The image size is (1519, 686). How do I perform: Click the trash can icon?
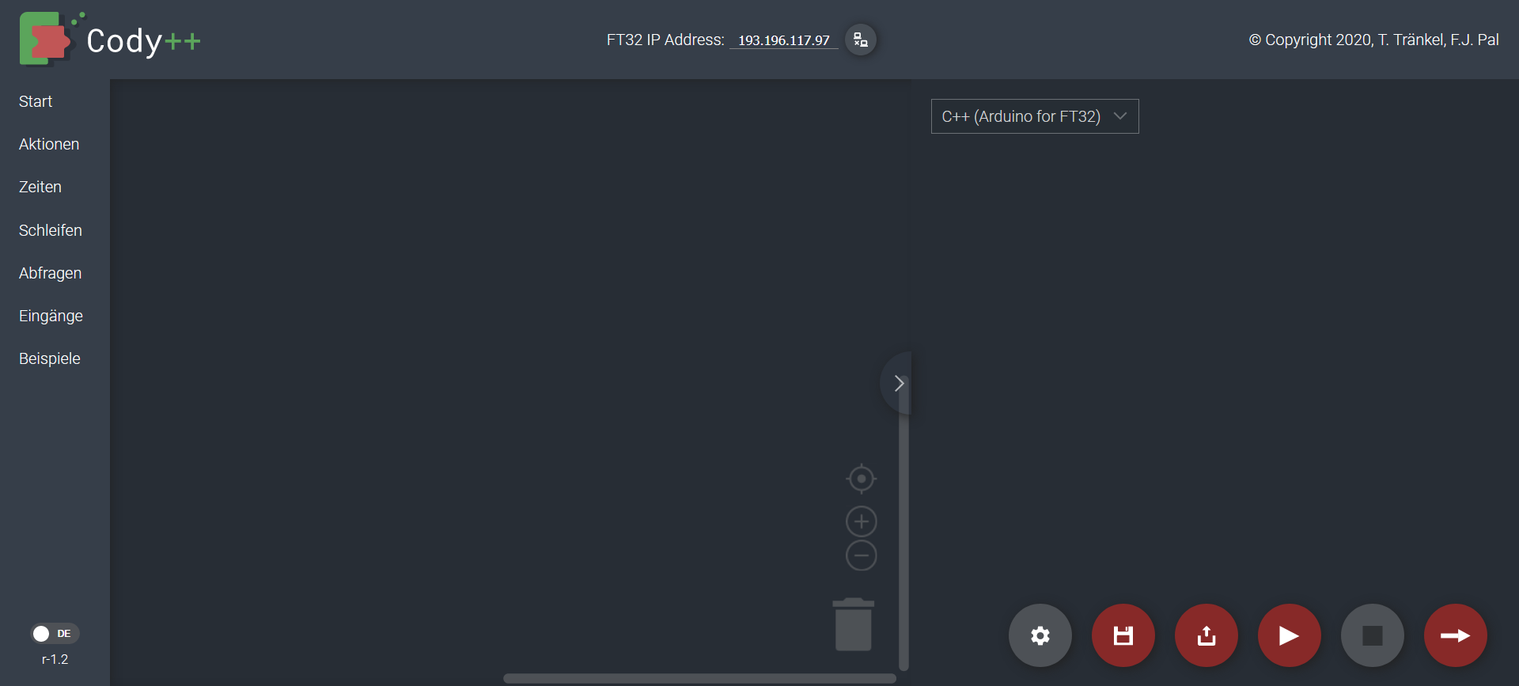(854, 624)
